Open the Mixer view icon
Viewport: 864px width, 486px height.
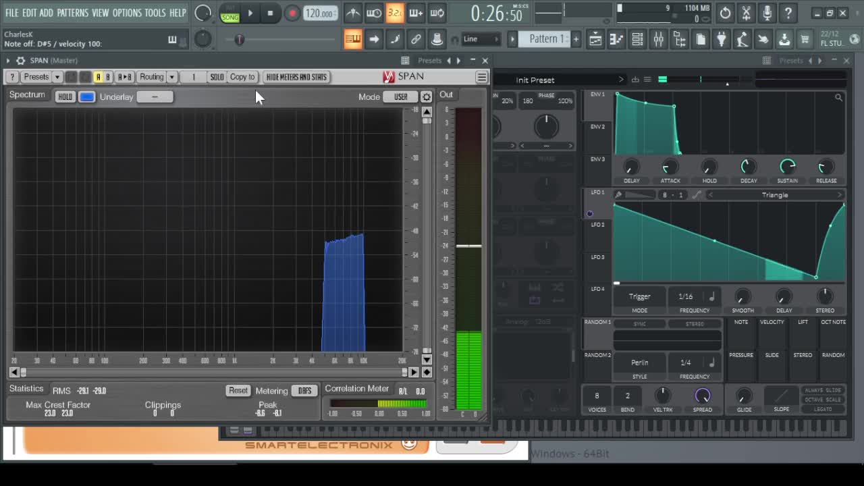658,40
